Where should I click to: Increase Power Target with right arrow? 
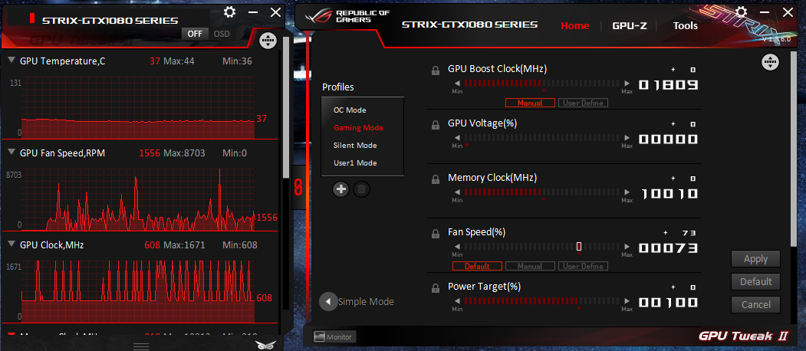(627, 302)
